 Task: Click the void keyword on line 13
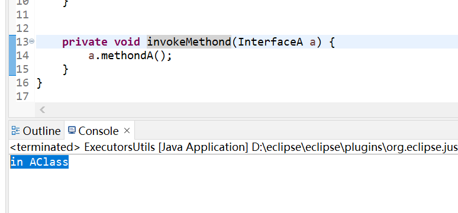(127, 42)
